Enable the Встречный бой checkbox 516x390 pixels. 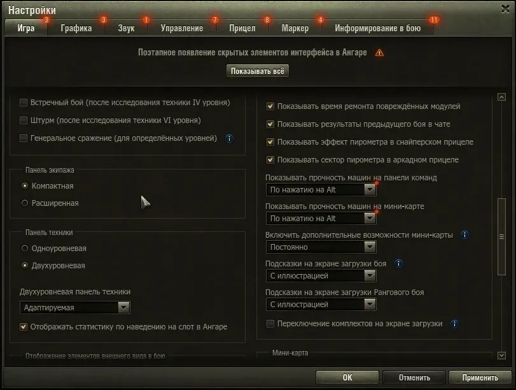coord(24,103)
